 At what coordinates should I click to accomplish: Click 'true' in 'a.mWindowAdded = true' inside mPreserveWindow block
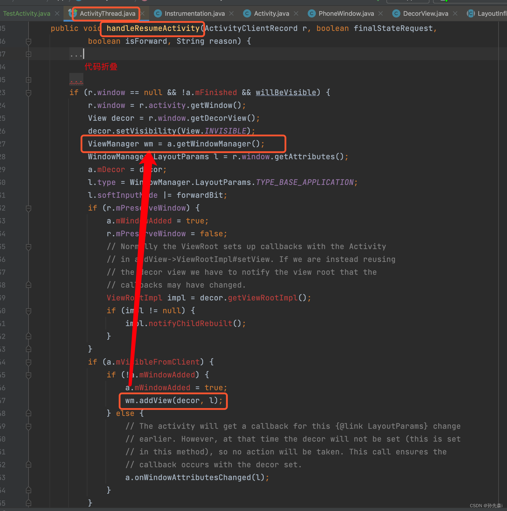coord(195,221)
